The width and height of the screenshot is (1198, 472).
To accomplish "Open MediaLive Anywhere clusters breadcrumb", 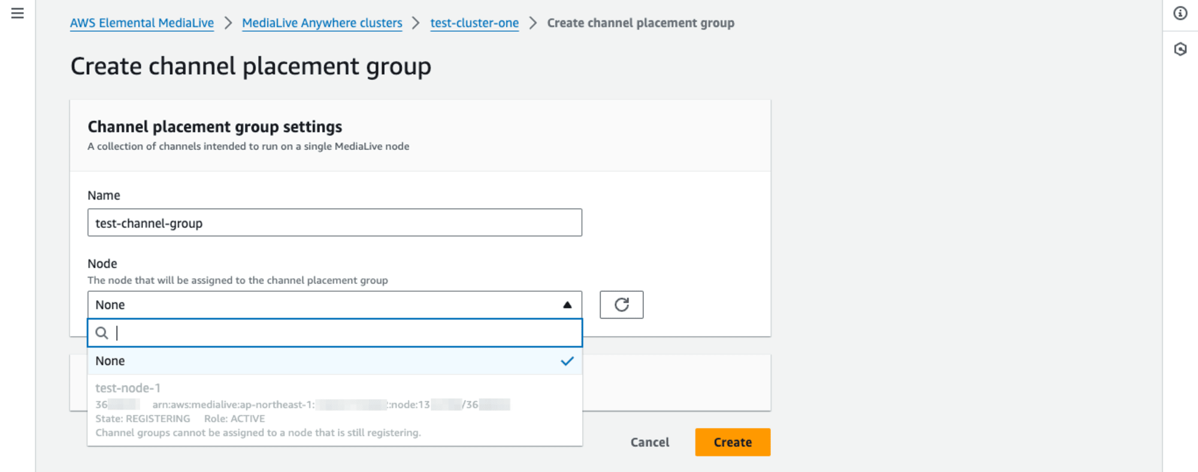I will pos(322,23).
